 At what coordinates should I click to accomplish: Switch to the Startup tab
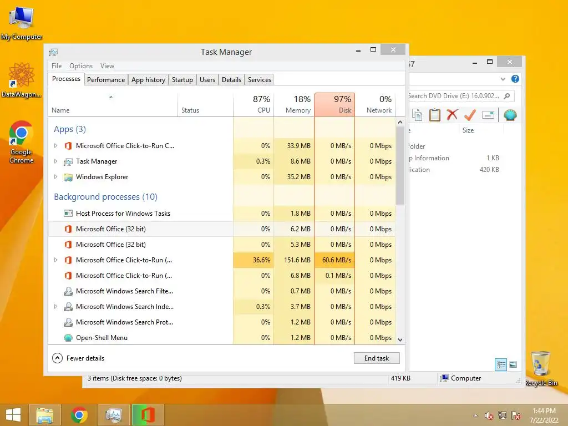(x=182, y=80)
